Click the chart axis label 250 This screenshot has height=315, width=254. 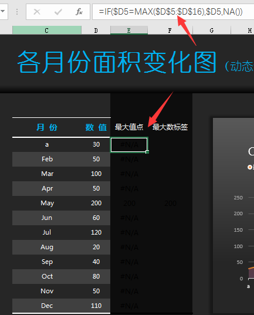point(238,198)
